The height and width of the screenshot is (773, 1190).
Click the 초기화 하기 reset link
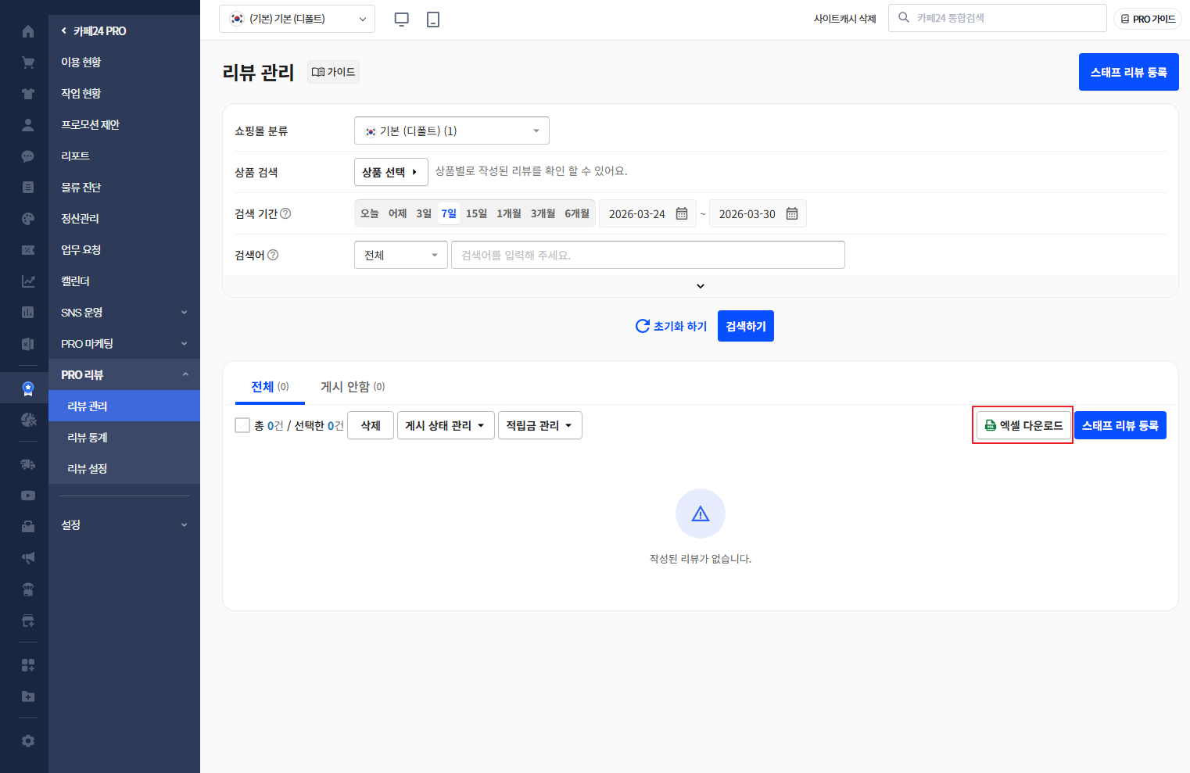672,326
